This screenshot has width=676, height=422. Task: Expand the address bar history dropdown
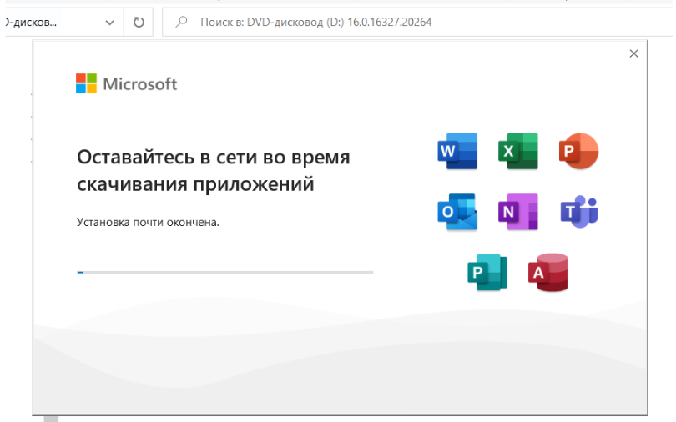click(109, 23)
